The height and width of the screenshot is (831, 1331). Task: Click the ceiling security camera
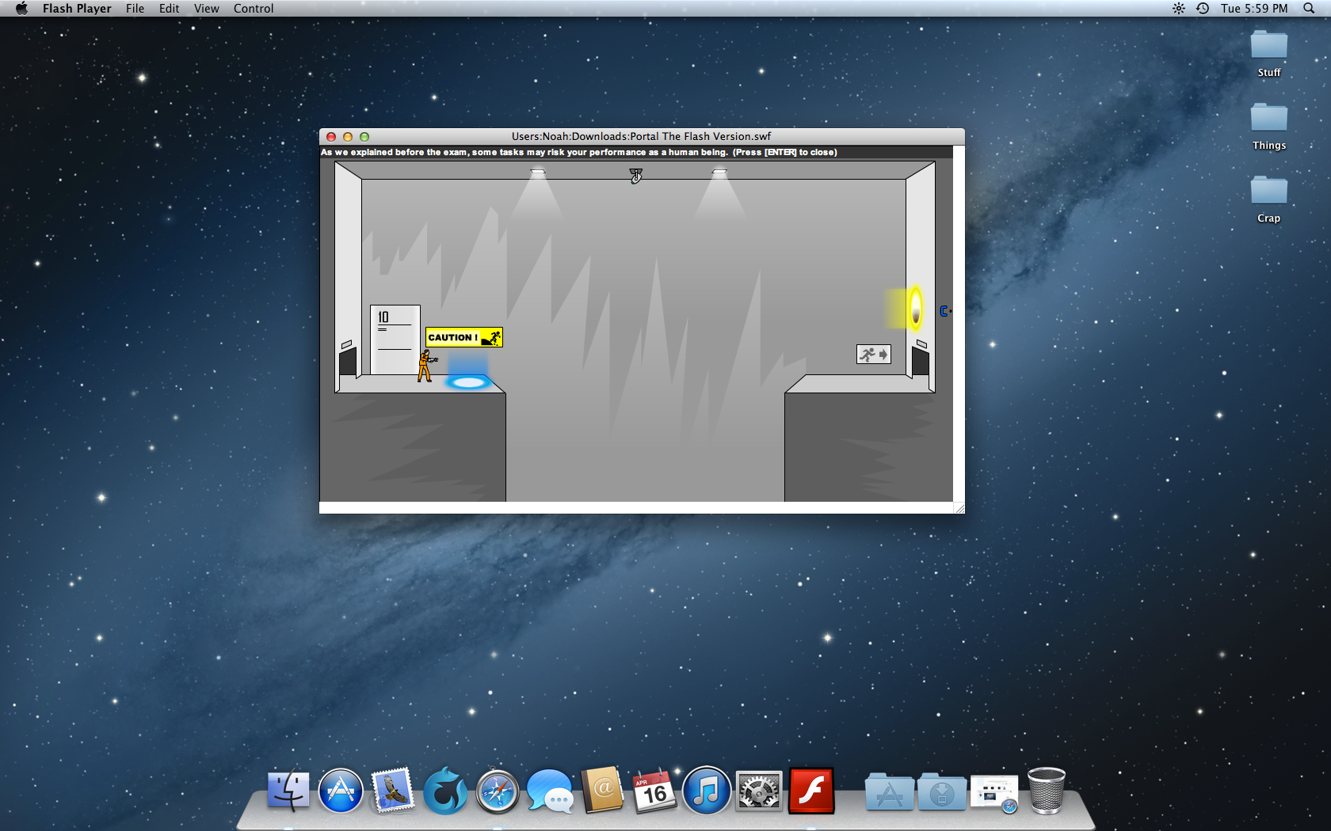pyautogui.click(x=635, y=176)
